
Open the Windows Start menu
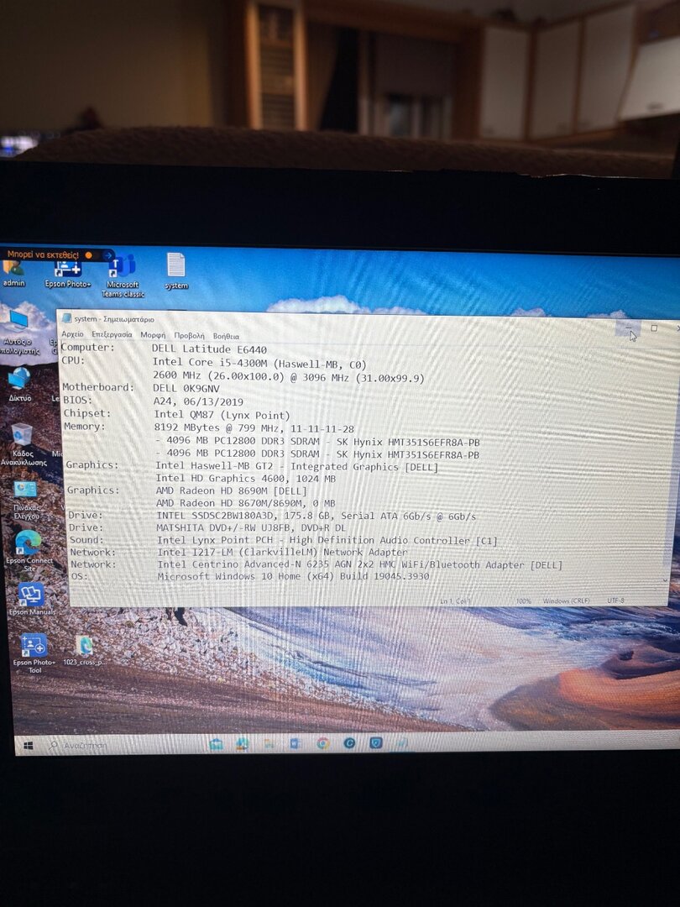28,746
